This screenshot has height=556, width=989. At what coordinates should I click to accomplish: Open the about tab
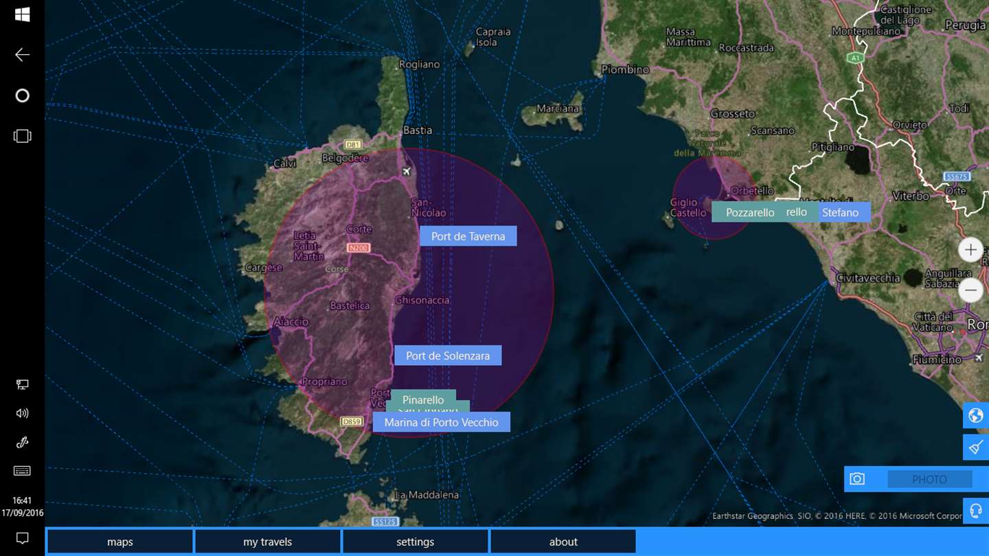[563, 542]
